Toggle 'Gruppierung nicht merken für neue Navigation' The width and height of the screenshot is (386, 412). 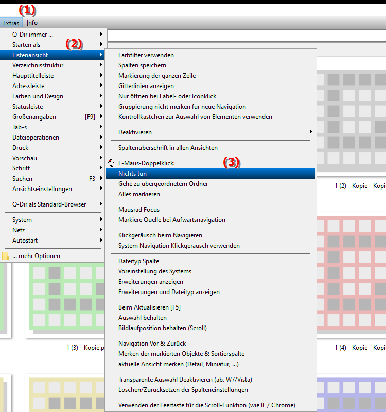pyautogui.click(x=210, y=107)
